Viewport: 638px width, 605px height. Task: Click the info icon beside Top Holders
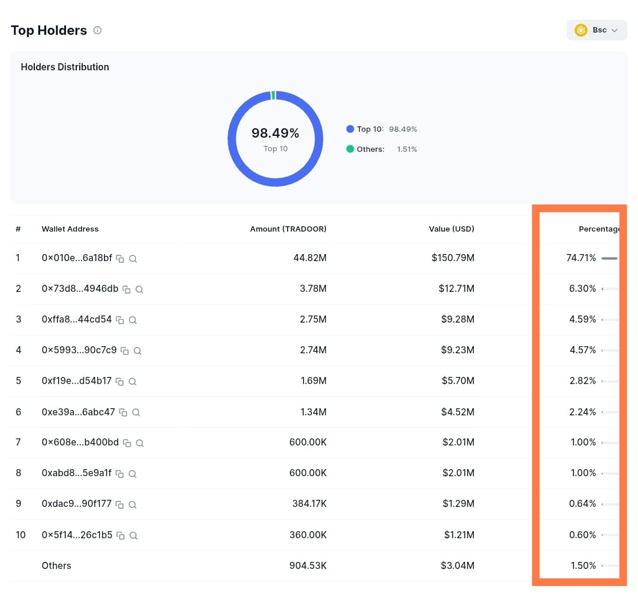[x=97, y=30]
